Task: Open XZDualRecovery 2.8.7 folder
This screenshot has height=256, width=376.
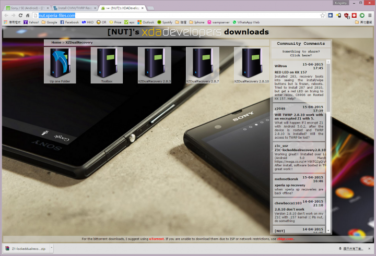Action: [x=203, y=65]
